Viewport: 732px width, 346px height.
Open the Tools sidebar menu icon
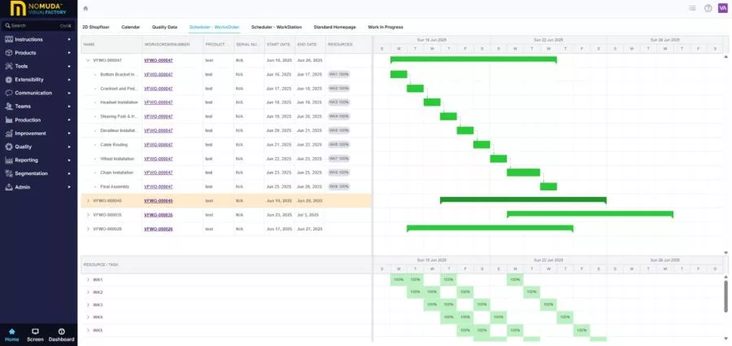[9, 67]
